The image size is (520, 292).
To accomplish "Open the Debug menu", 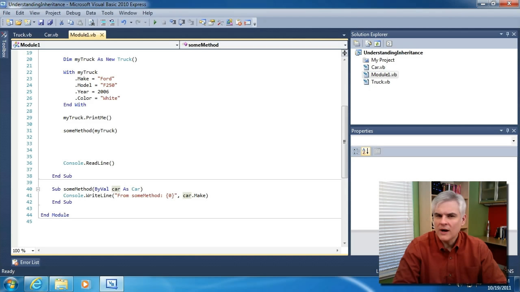I will 73,13.
